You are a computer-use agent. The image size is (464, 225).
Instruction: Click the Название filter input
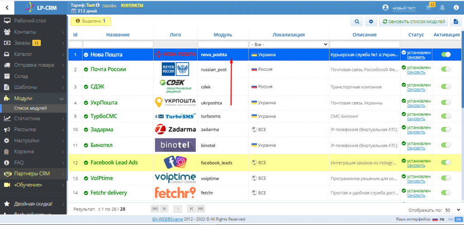(x=118, y=44)
